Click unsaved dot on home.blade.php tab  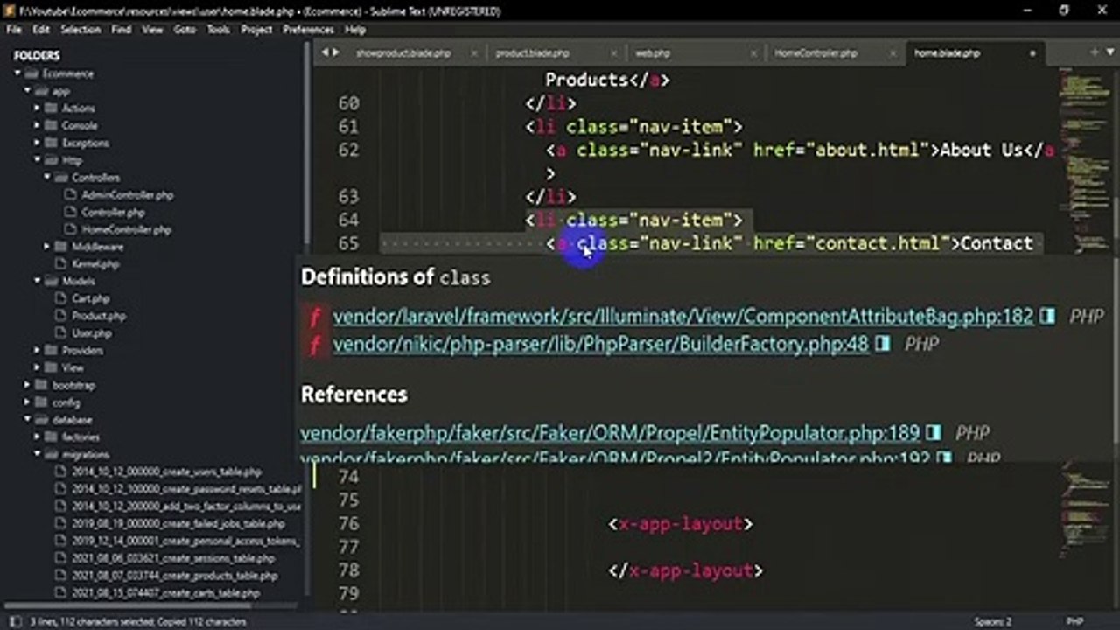pyautogui.click(x=1032, y=53)
